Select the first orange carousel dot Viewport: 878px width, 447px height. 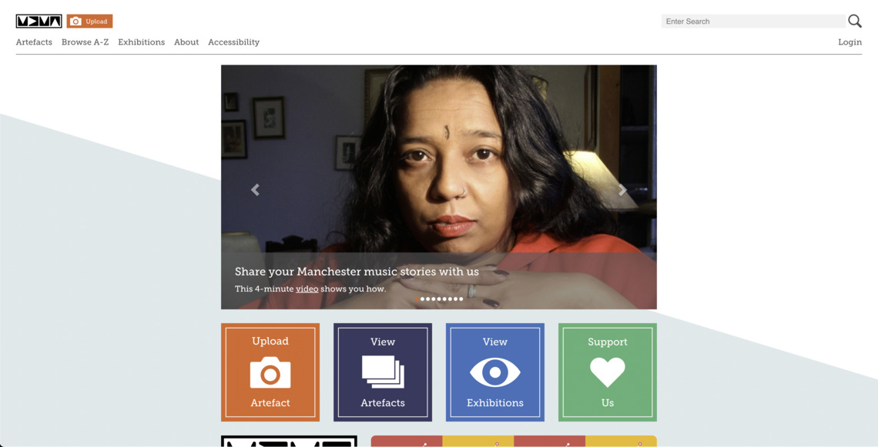coord(417,299)
